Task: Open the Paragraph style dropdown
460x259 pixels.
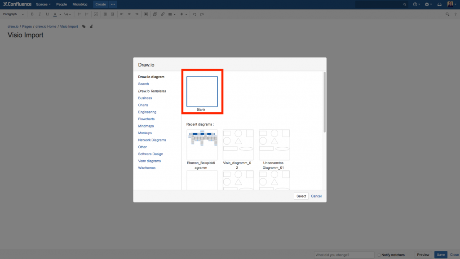Action: point(13,14)
